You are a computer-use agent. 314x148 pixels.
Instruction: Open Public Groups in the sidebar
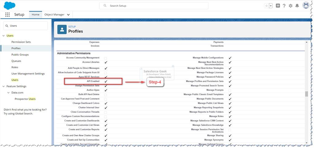20,54
